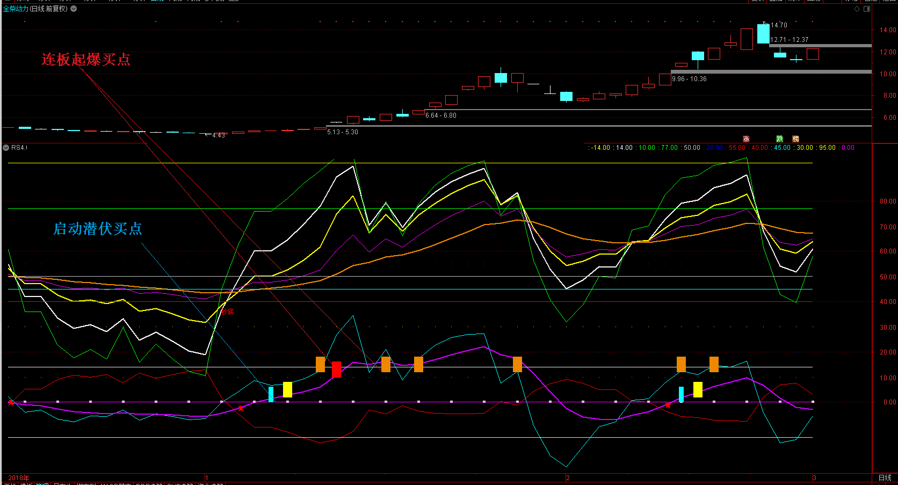Click the red 涨 ranking marker
This screenshot has height=485, width=898.
click(746, 139)
